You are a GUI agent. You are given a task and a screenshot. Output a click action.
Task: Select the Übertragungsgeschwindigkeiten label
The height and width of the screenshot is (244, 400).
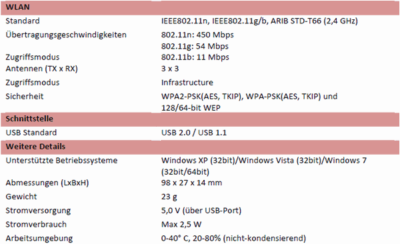coord(66,35)
